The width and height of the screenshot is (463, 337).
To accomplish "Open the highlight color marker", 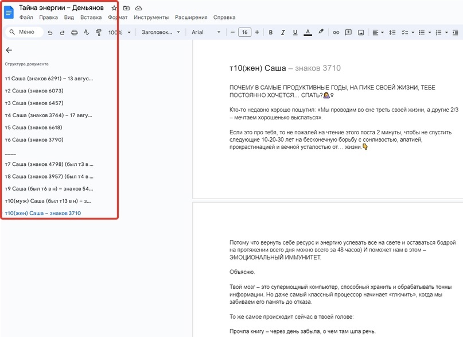I will (x=321, y=32).
